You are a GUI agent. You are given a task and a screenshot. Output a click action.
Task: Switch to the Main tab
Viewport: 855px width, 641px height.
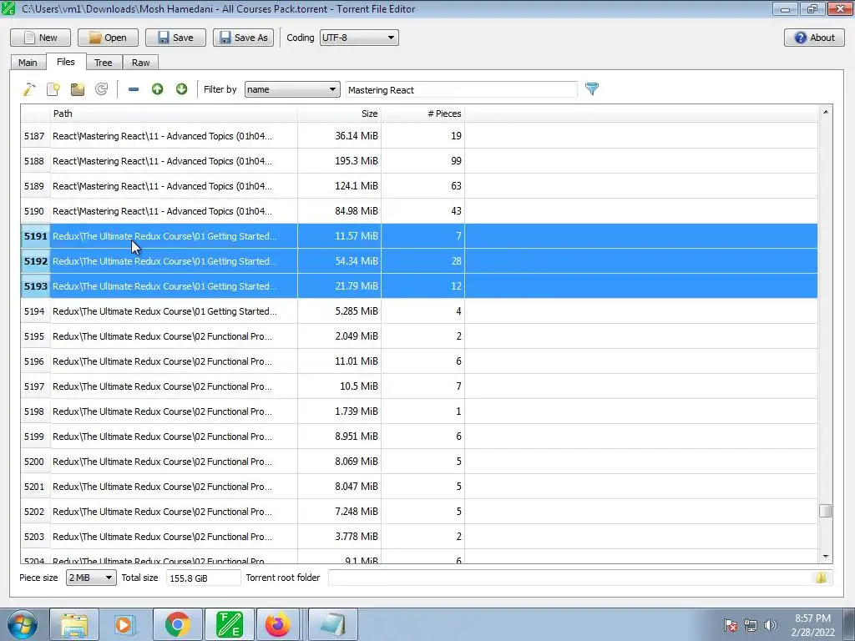(28, 63)
